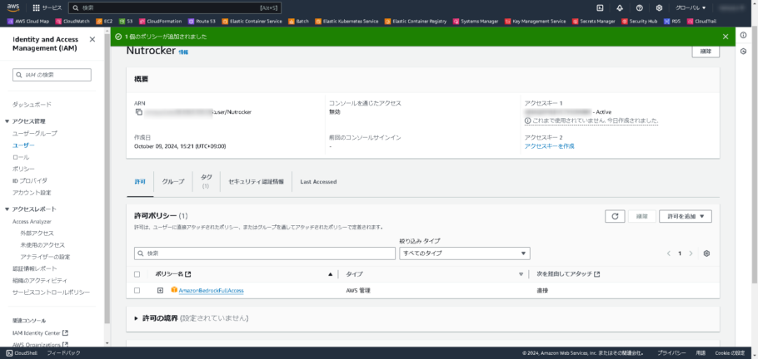Open Elastic Kubernetes Service bookmark
This screenshot has height=359, width=758.
coord(347,22)
